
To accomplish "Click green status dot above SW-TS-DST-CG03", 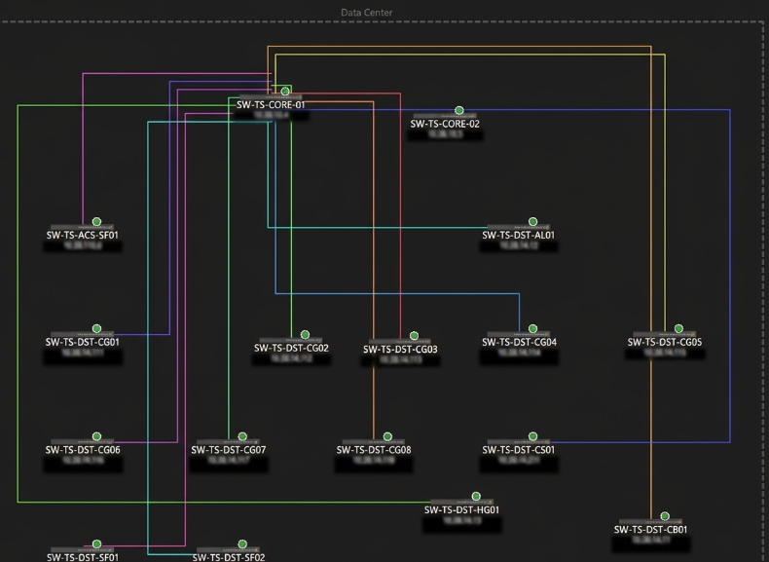I will pos(414,336).
